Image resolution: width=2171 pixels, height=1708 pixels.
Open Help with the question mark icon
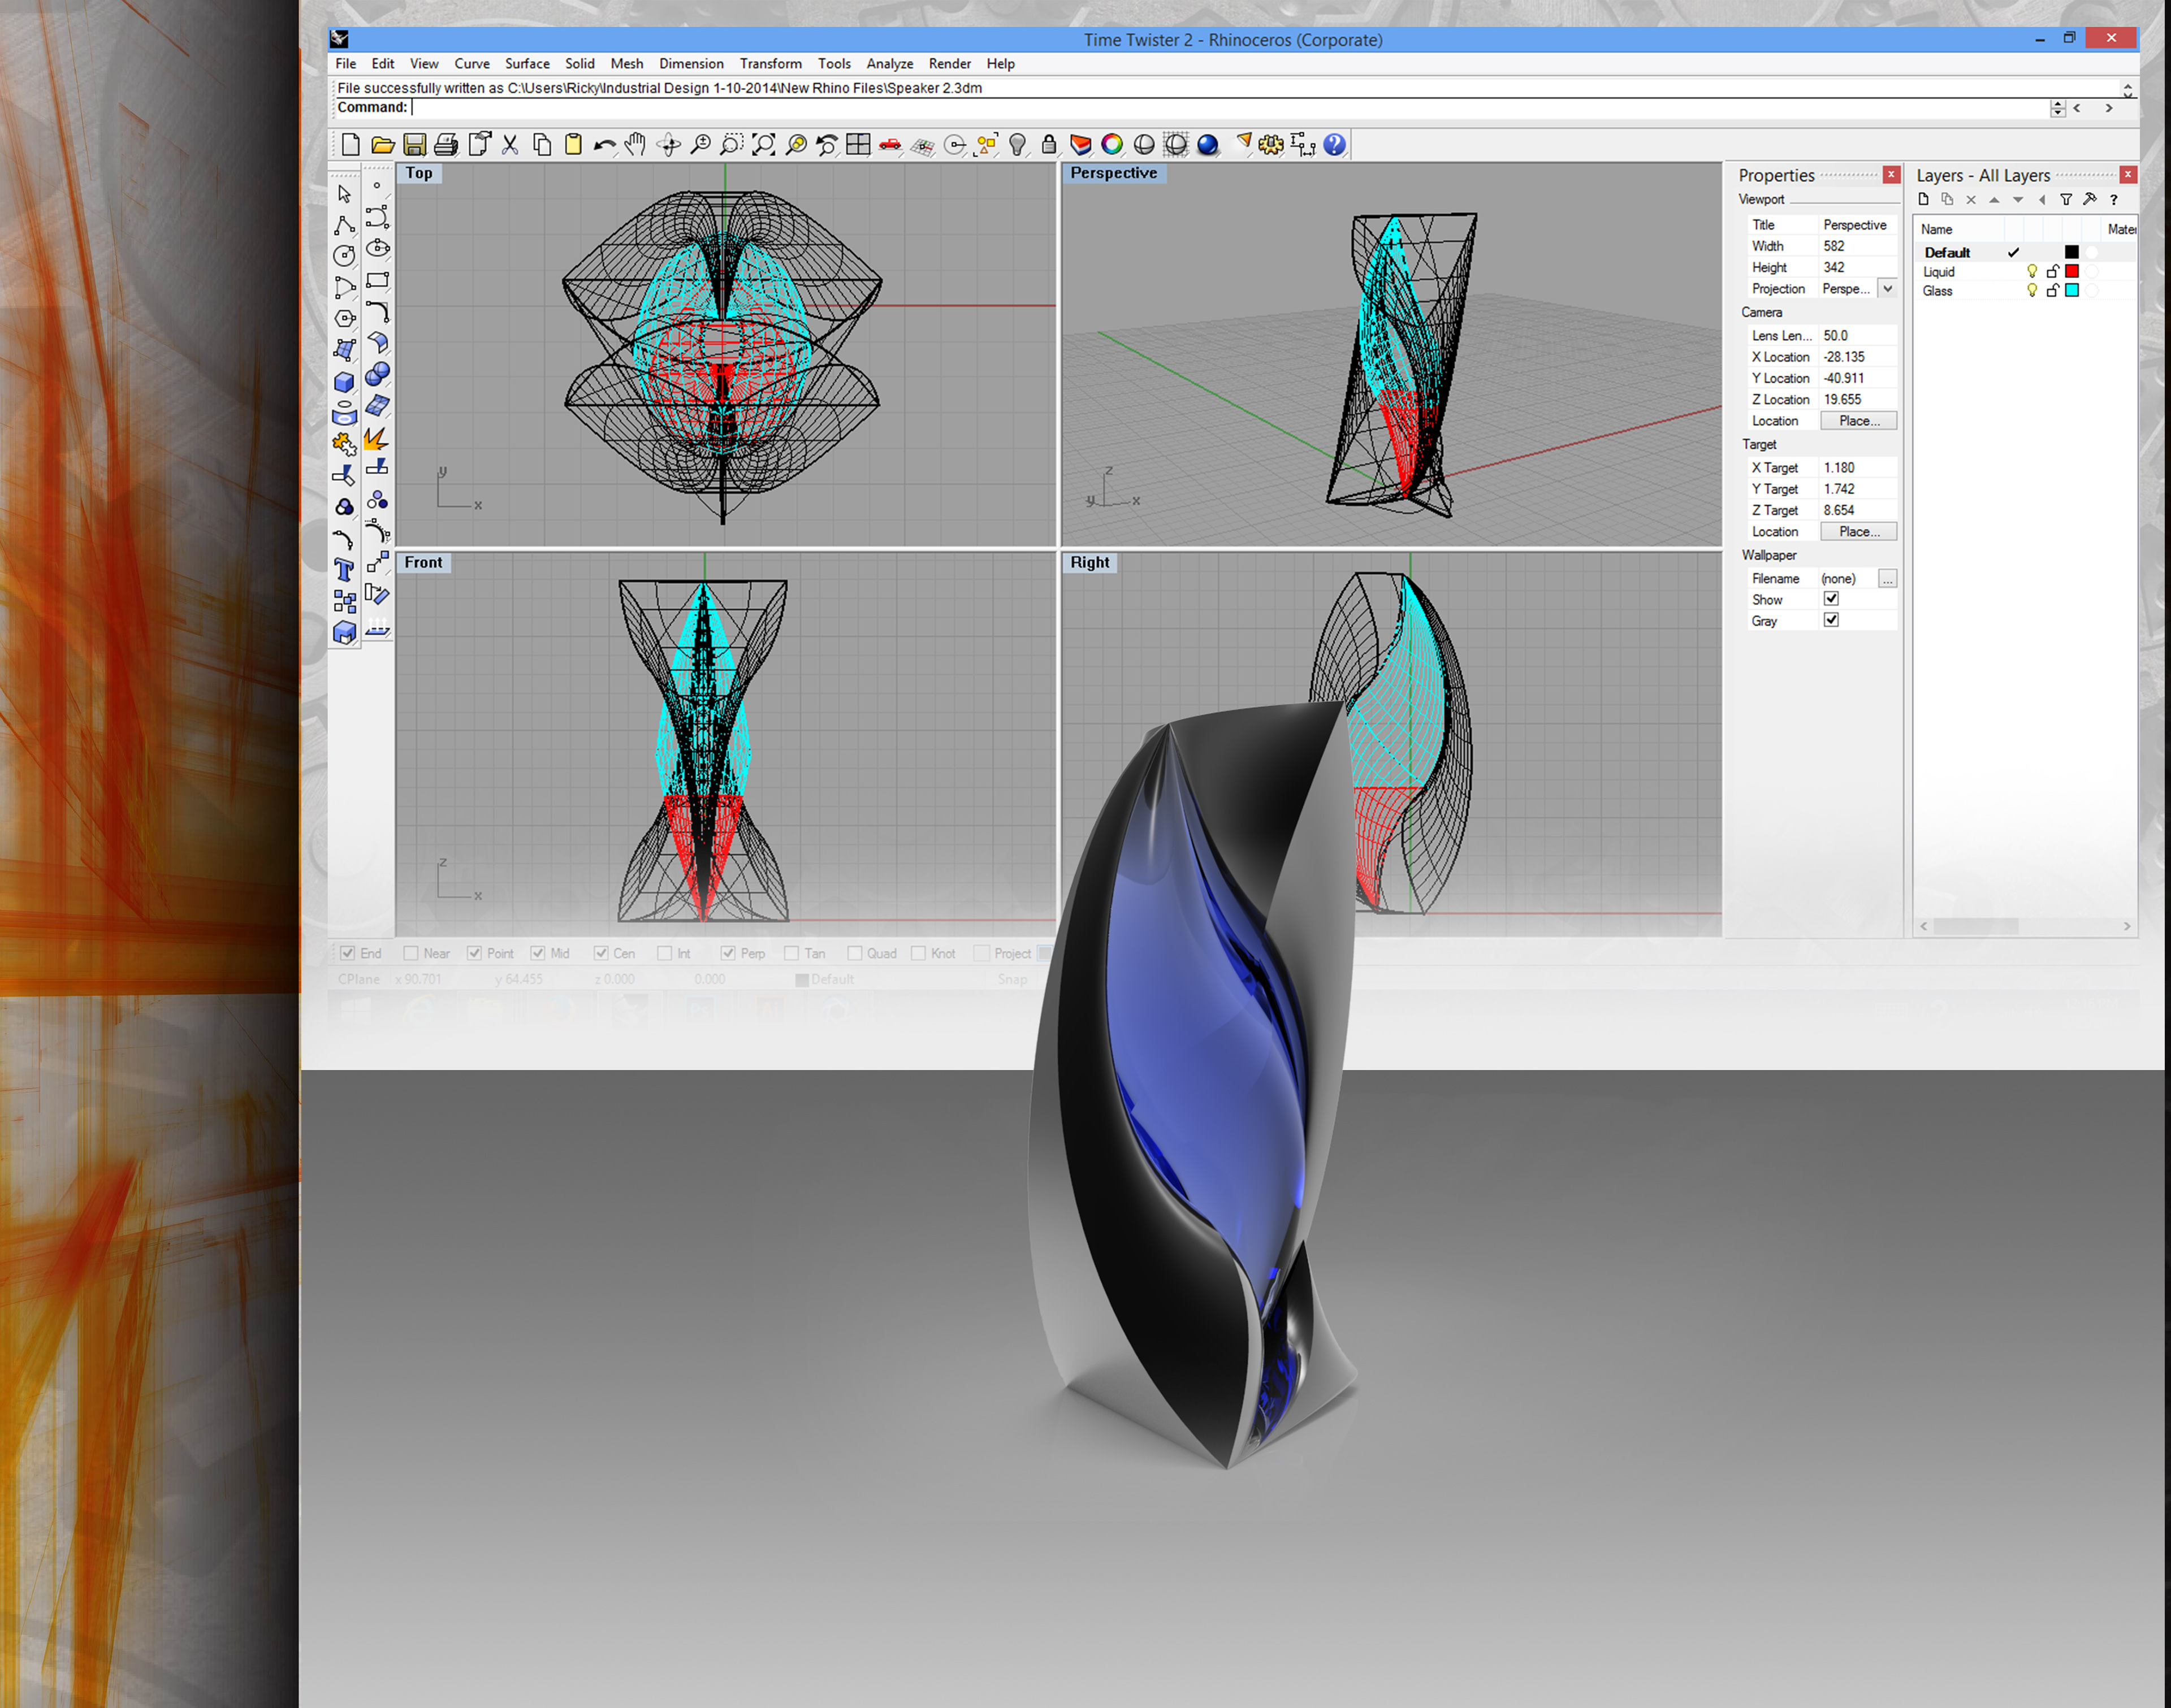[1335, 145]
